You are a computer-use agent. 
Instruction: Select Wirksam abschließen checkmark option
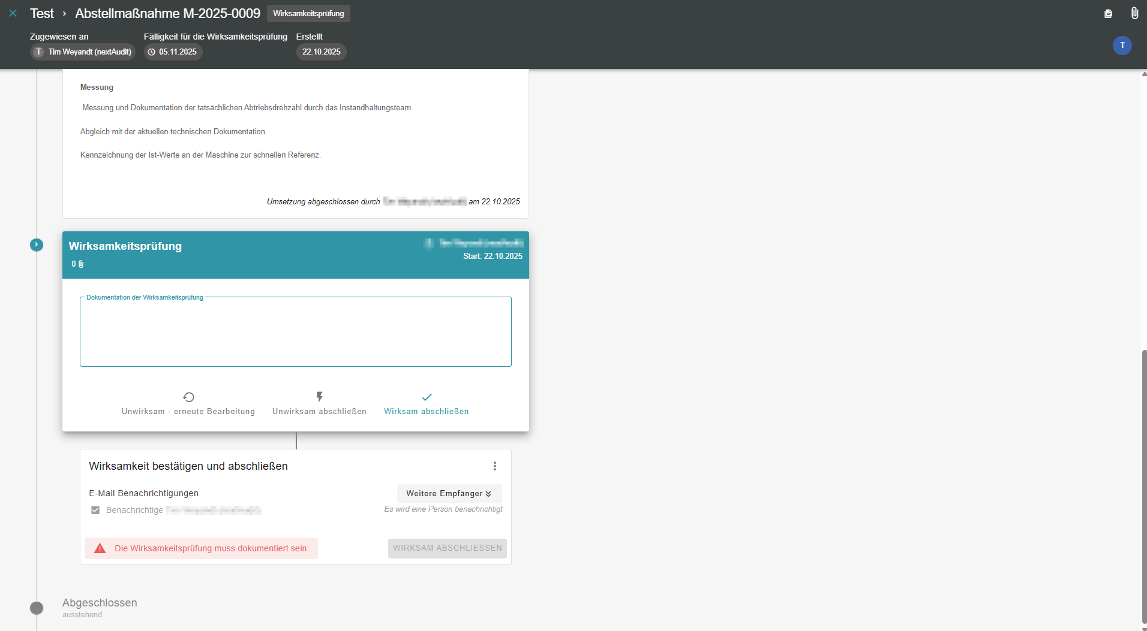(427, 404)
